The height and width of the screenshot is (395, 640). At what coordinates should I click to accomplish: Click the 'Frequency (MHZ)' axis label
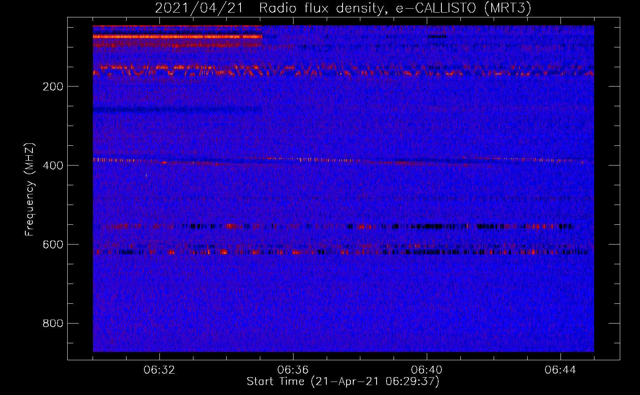click(30, 189)
